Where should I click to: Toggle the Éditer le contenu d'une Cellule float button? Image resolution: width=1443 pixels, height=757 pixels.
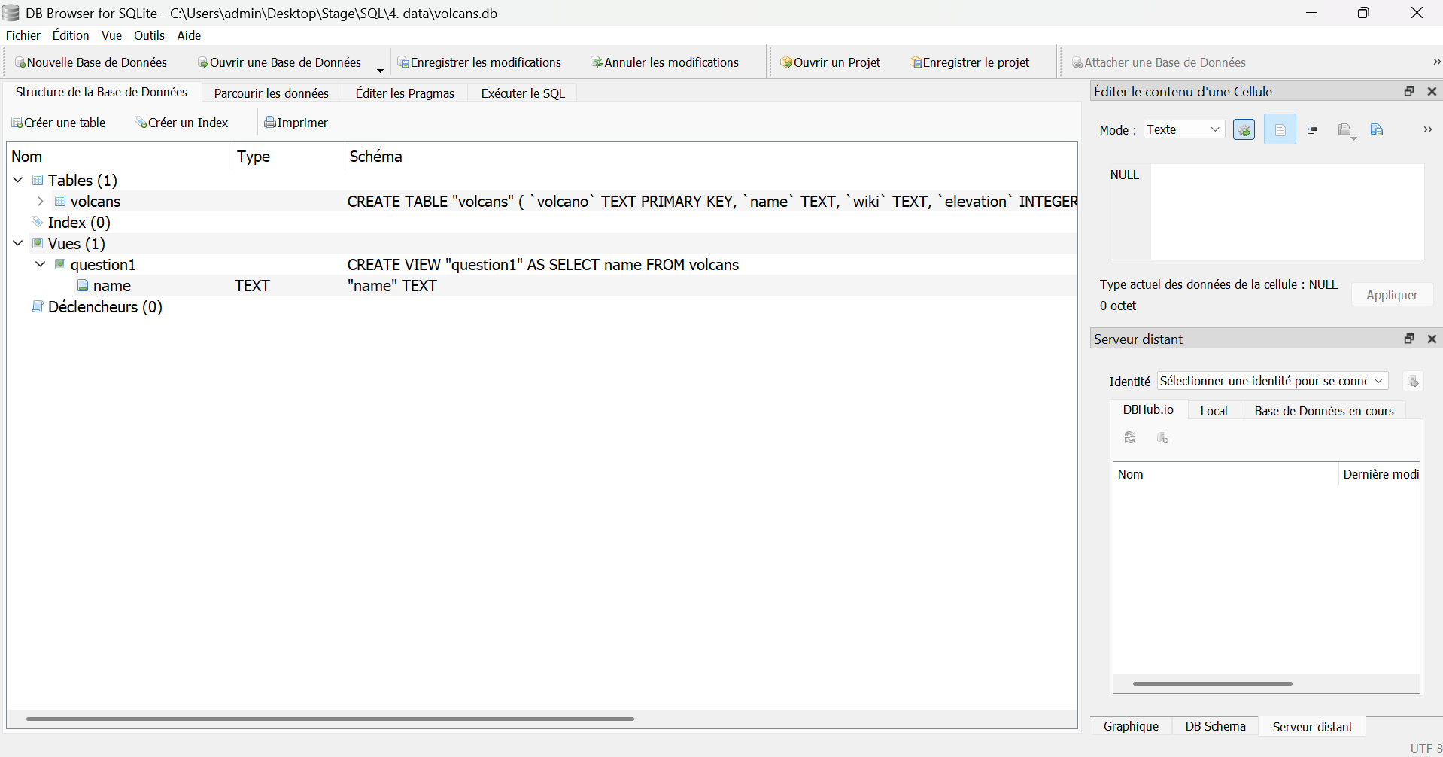1408,90
